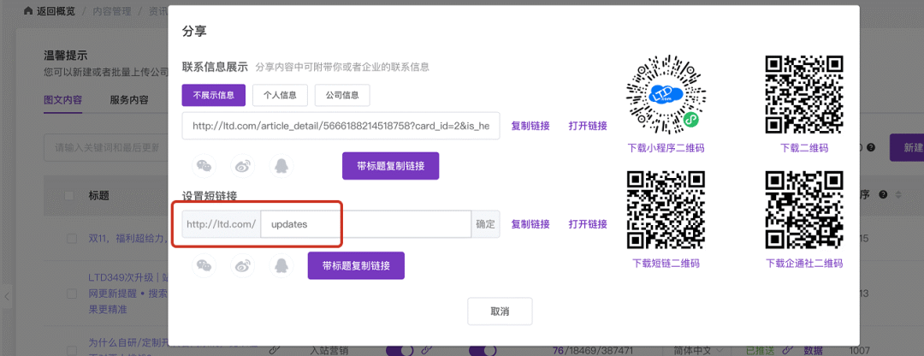Share the short link via WeChat icon
Screen dimensions: 924x356
(204, 266)
